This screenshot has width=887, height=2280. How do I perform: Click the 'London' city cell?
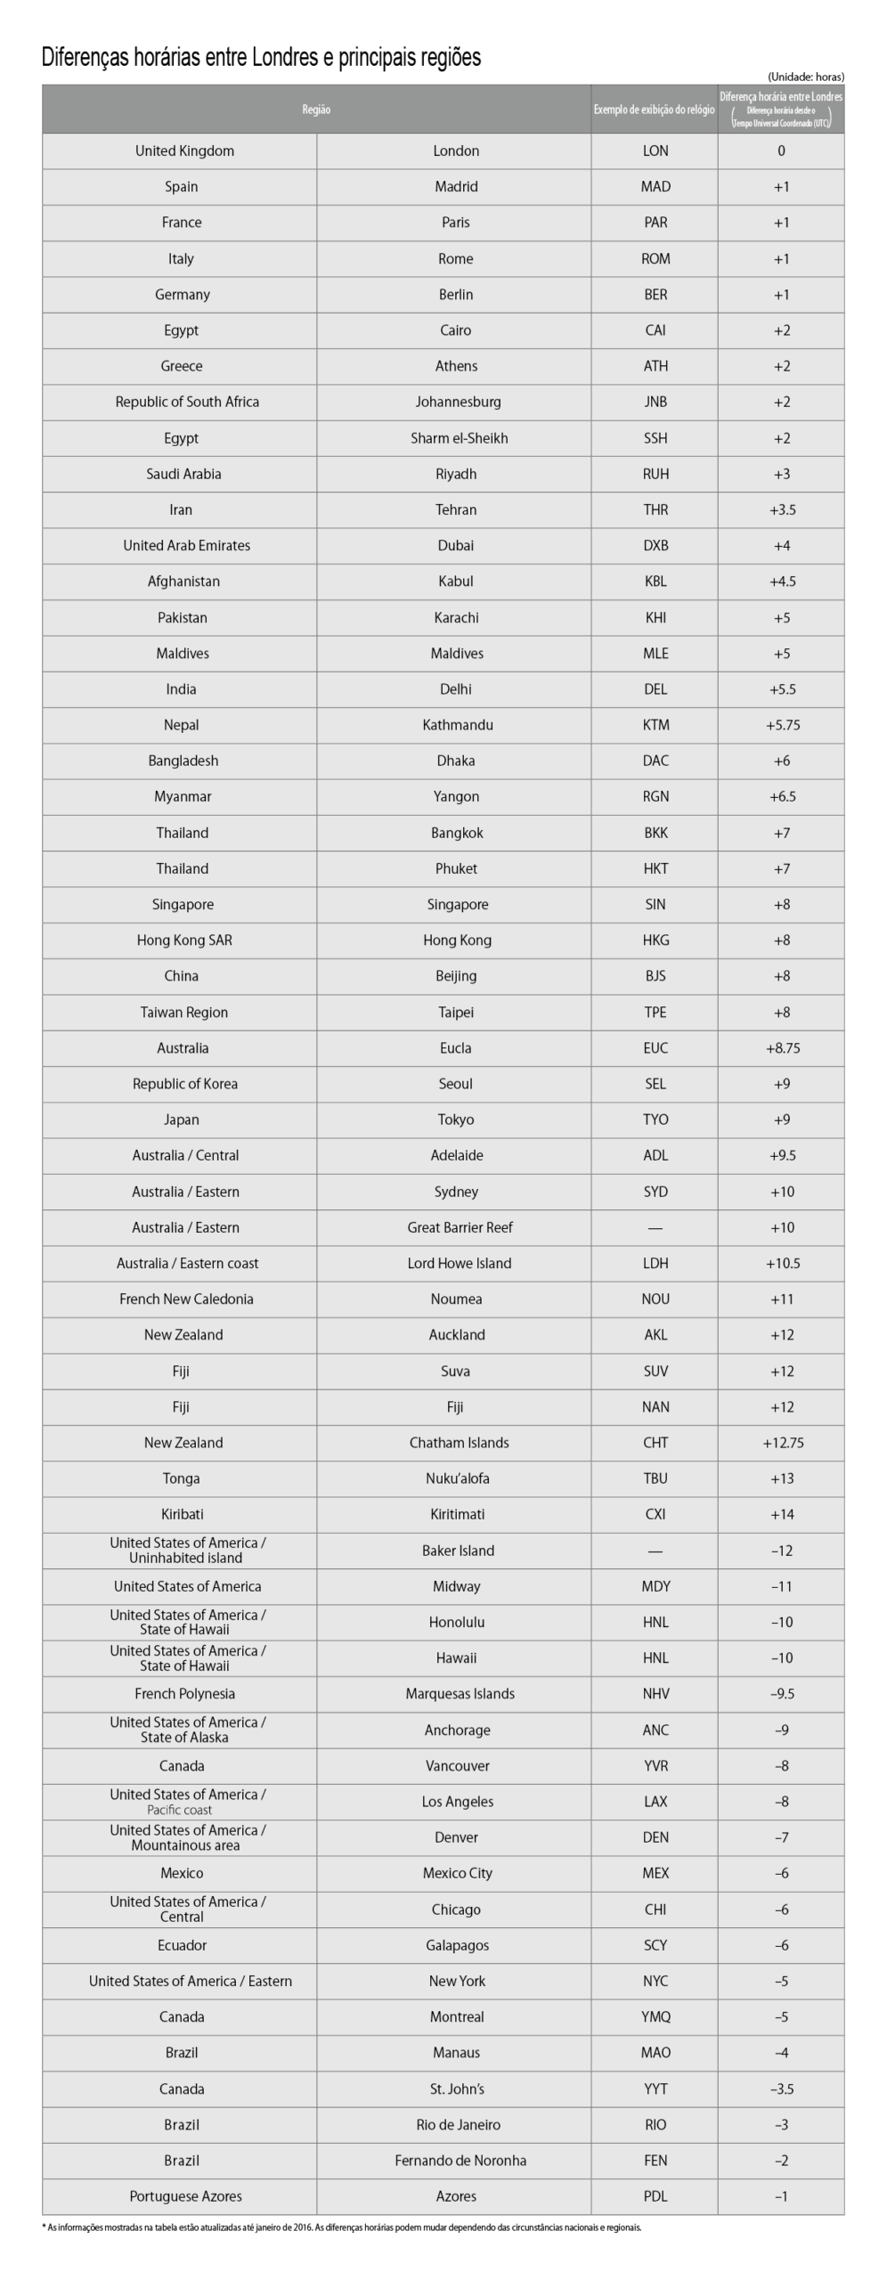(456, 151)
